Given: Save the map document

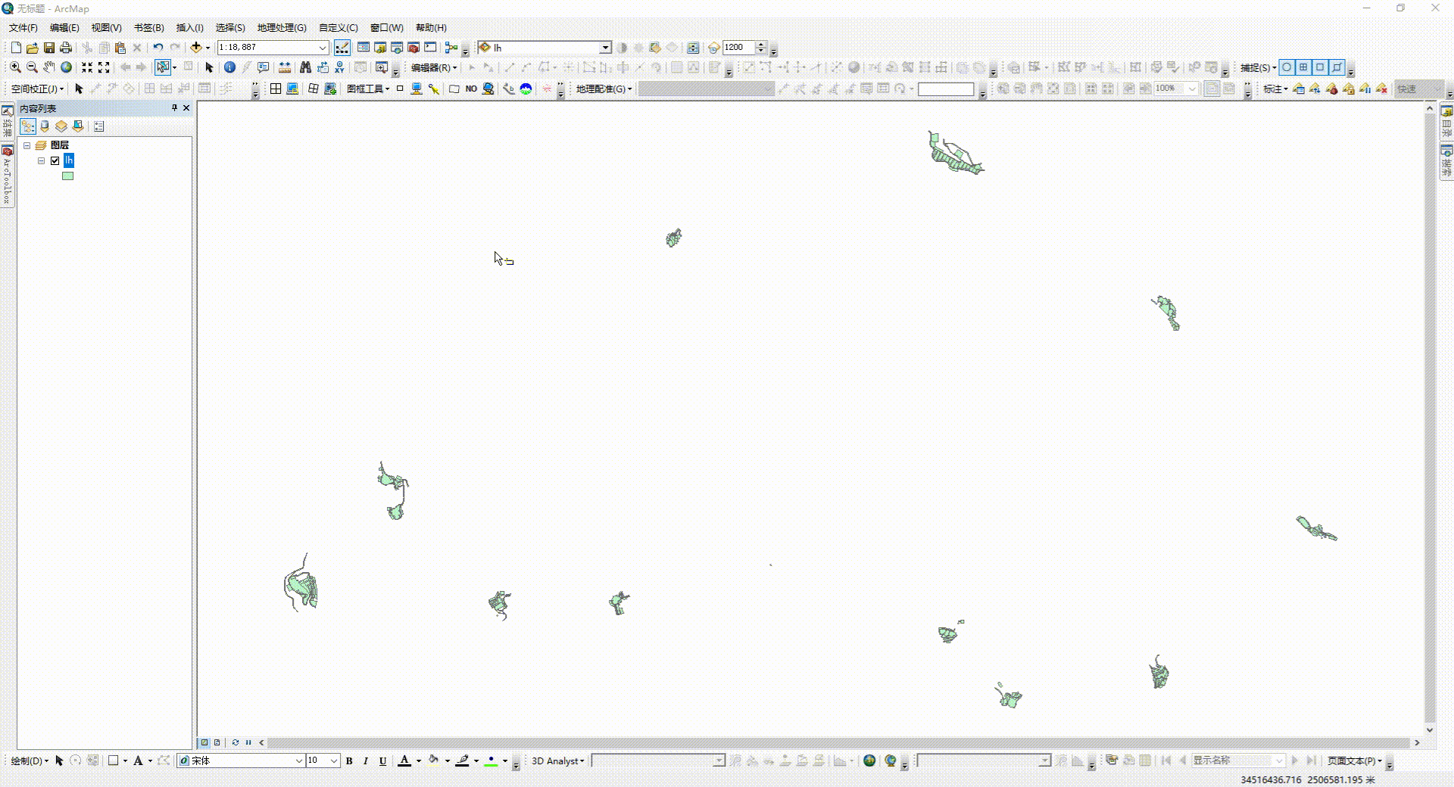Looking at the screenshot, I should coord(50,47).
